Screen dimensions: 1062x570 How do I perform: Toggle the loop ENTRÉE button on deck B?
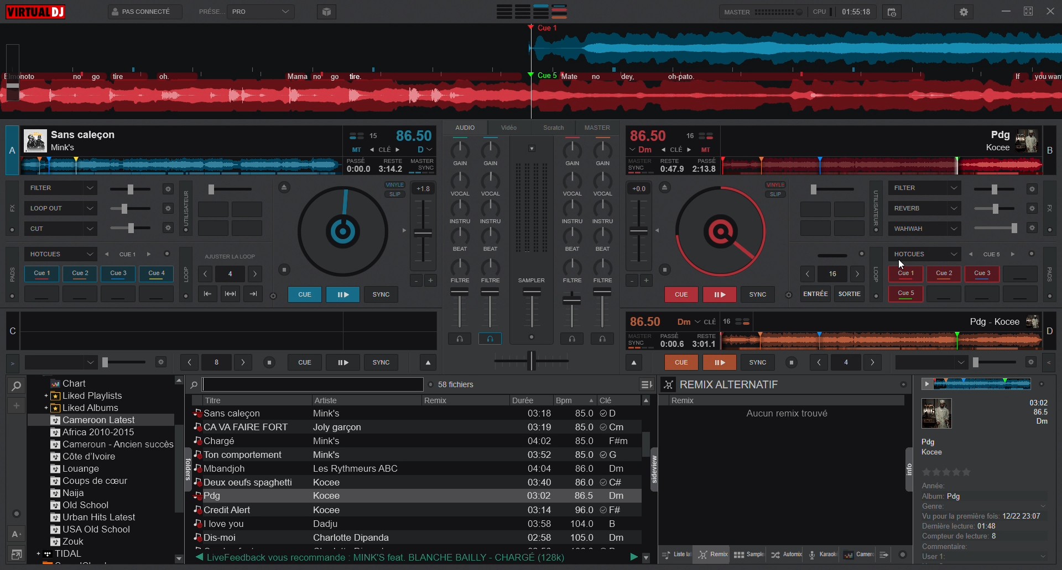815,294
